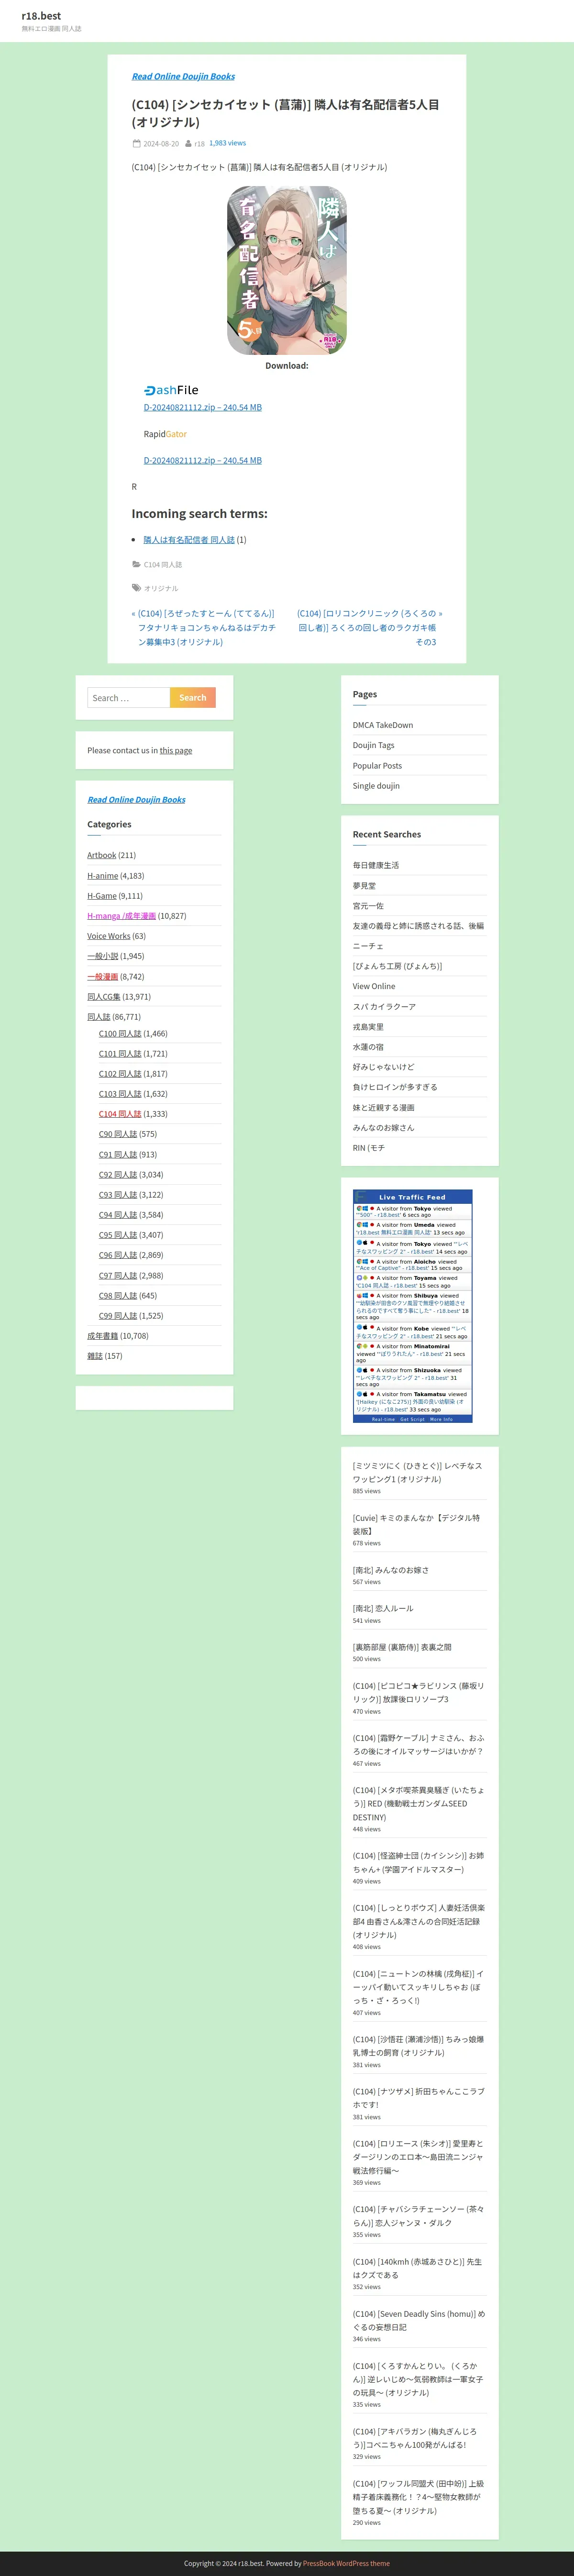Select recent search スパカイラクーア
This screenshot has height=2576, width=574.
click(384, 1007)
